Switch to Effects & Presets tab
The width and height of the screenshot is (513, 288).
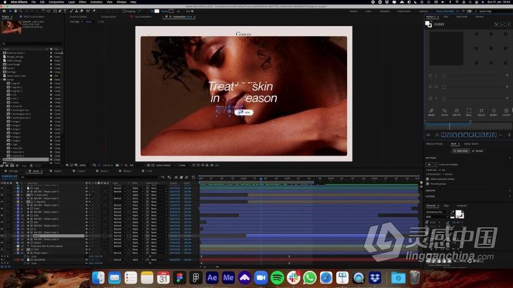(x=434, y=144)
